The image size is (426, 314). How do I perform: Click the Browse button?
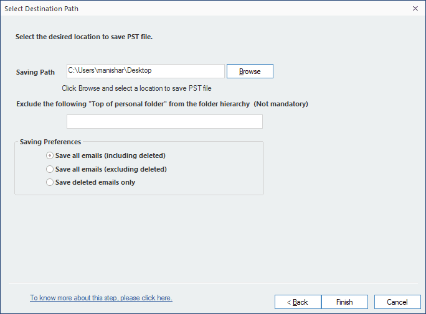[250, 72]
